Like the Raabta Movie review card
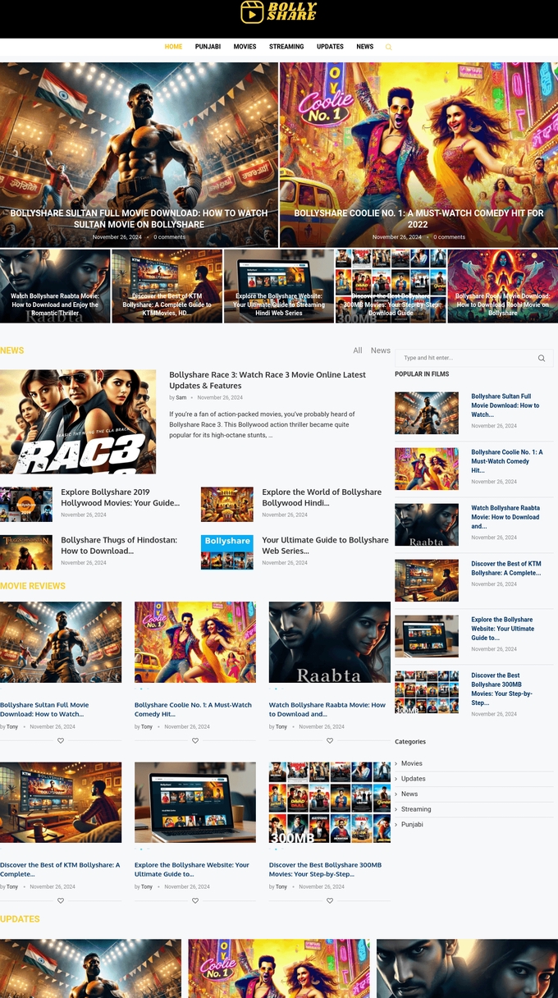This screenshot has width=558, height=998. point(330,740)
